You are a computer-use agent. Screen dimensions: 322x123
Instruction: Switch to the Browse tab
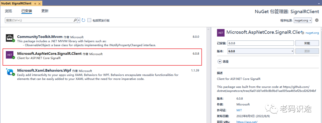tap(8, 11)
